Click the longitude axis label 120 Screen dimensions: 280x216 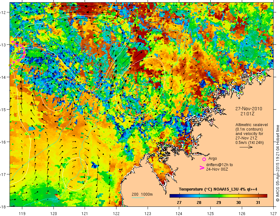53,213
